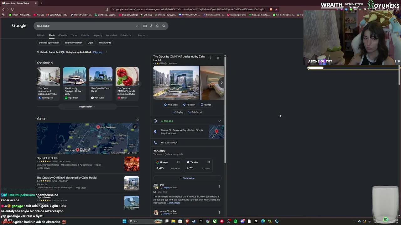Open Discord from the taskbar
The height and width of the screenshot is (225, 401).
(x=242, y=221)
